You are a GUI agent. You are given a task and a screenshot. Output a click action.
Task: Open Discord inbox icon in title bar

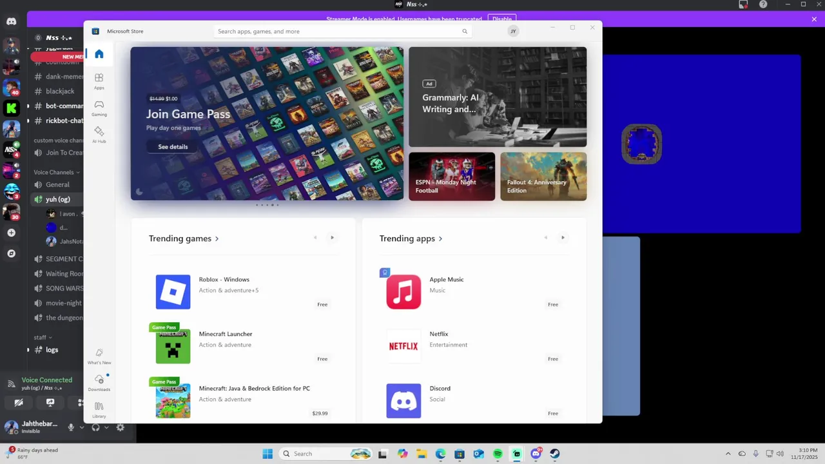click(743, 5)
